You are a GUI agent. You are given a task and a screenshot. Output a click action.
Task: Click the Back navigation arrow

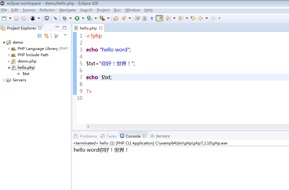coord(201,18)
